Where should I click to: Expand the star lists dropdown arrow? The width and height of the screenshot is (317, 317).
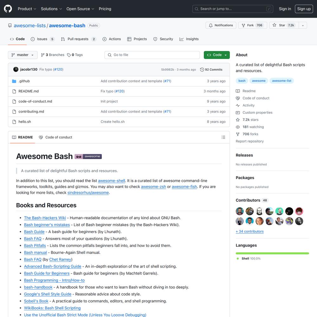point(303,25)
